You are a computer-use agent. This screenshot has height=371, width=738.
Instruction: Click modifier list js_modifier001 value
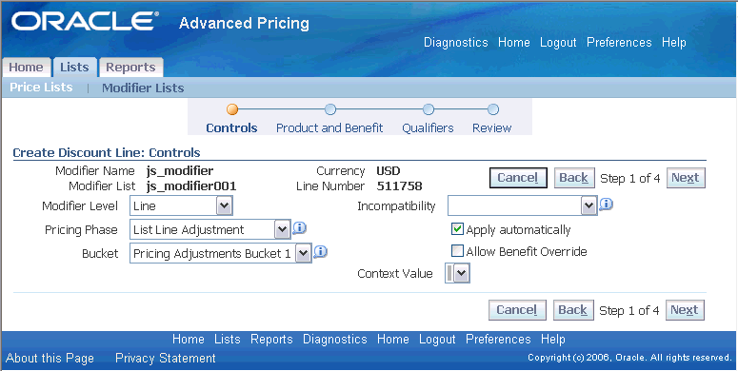point(191,186)
